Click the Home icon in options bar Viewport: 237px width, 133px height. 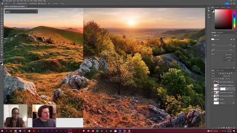click(x=2, y=4)
